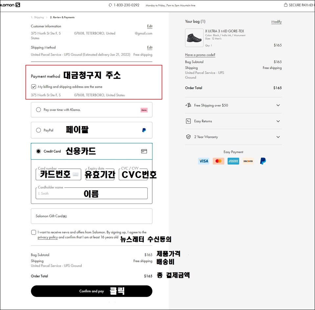This screenshot has width=315, height=310.
Task: Click the Cardholder name input field
Action: pyautogui.click(x=92, y=193)
